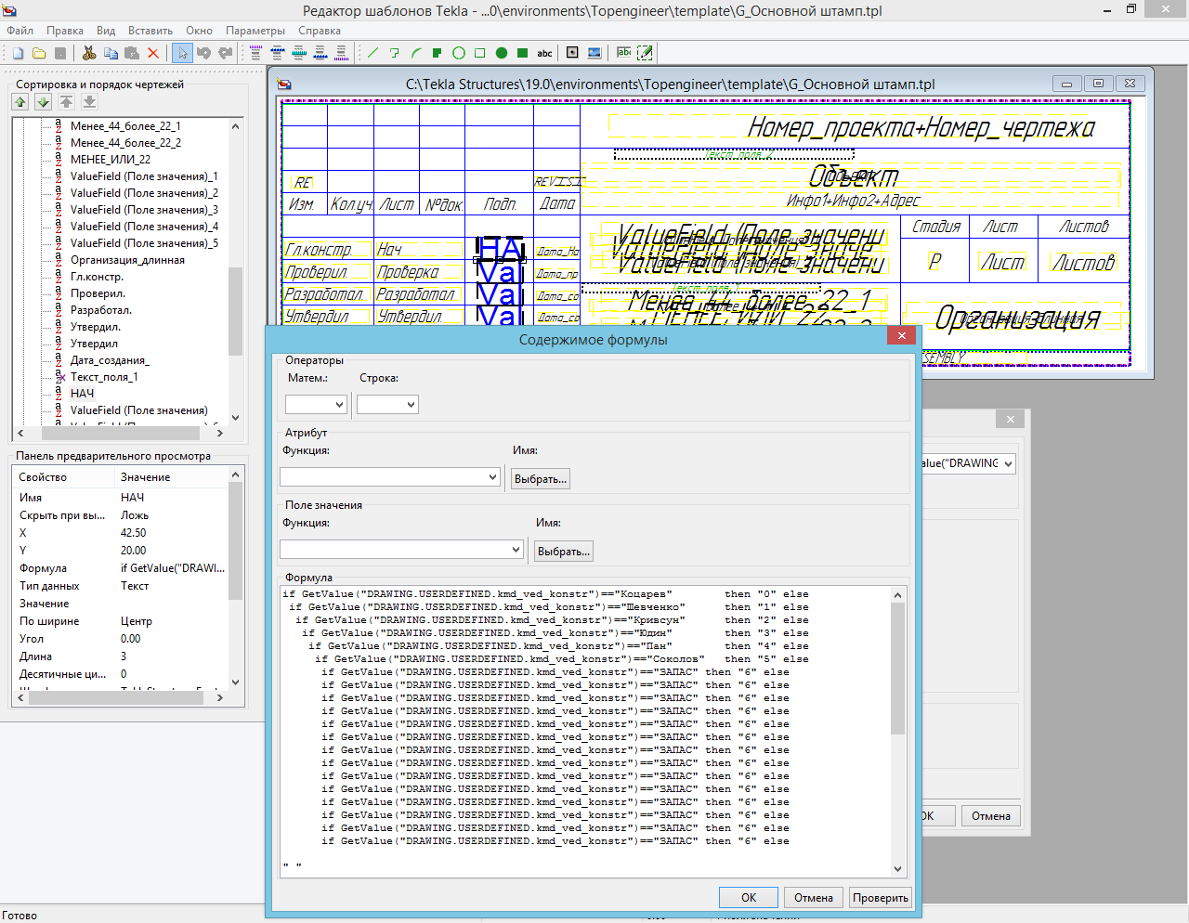Move item up with green up arrow
Screen dimensions: 1189x923
[20, 102]
